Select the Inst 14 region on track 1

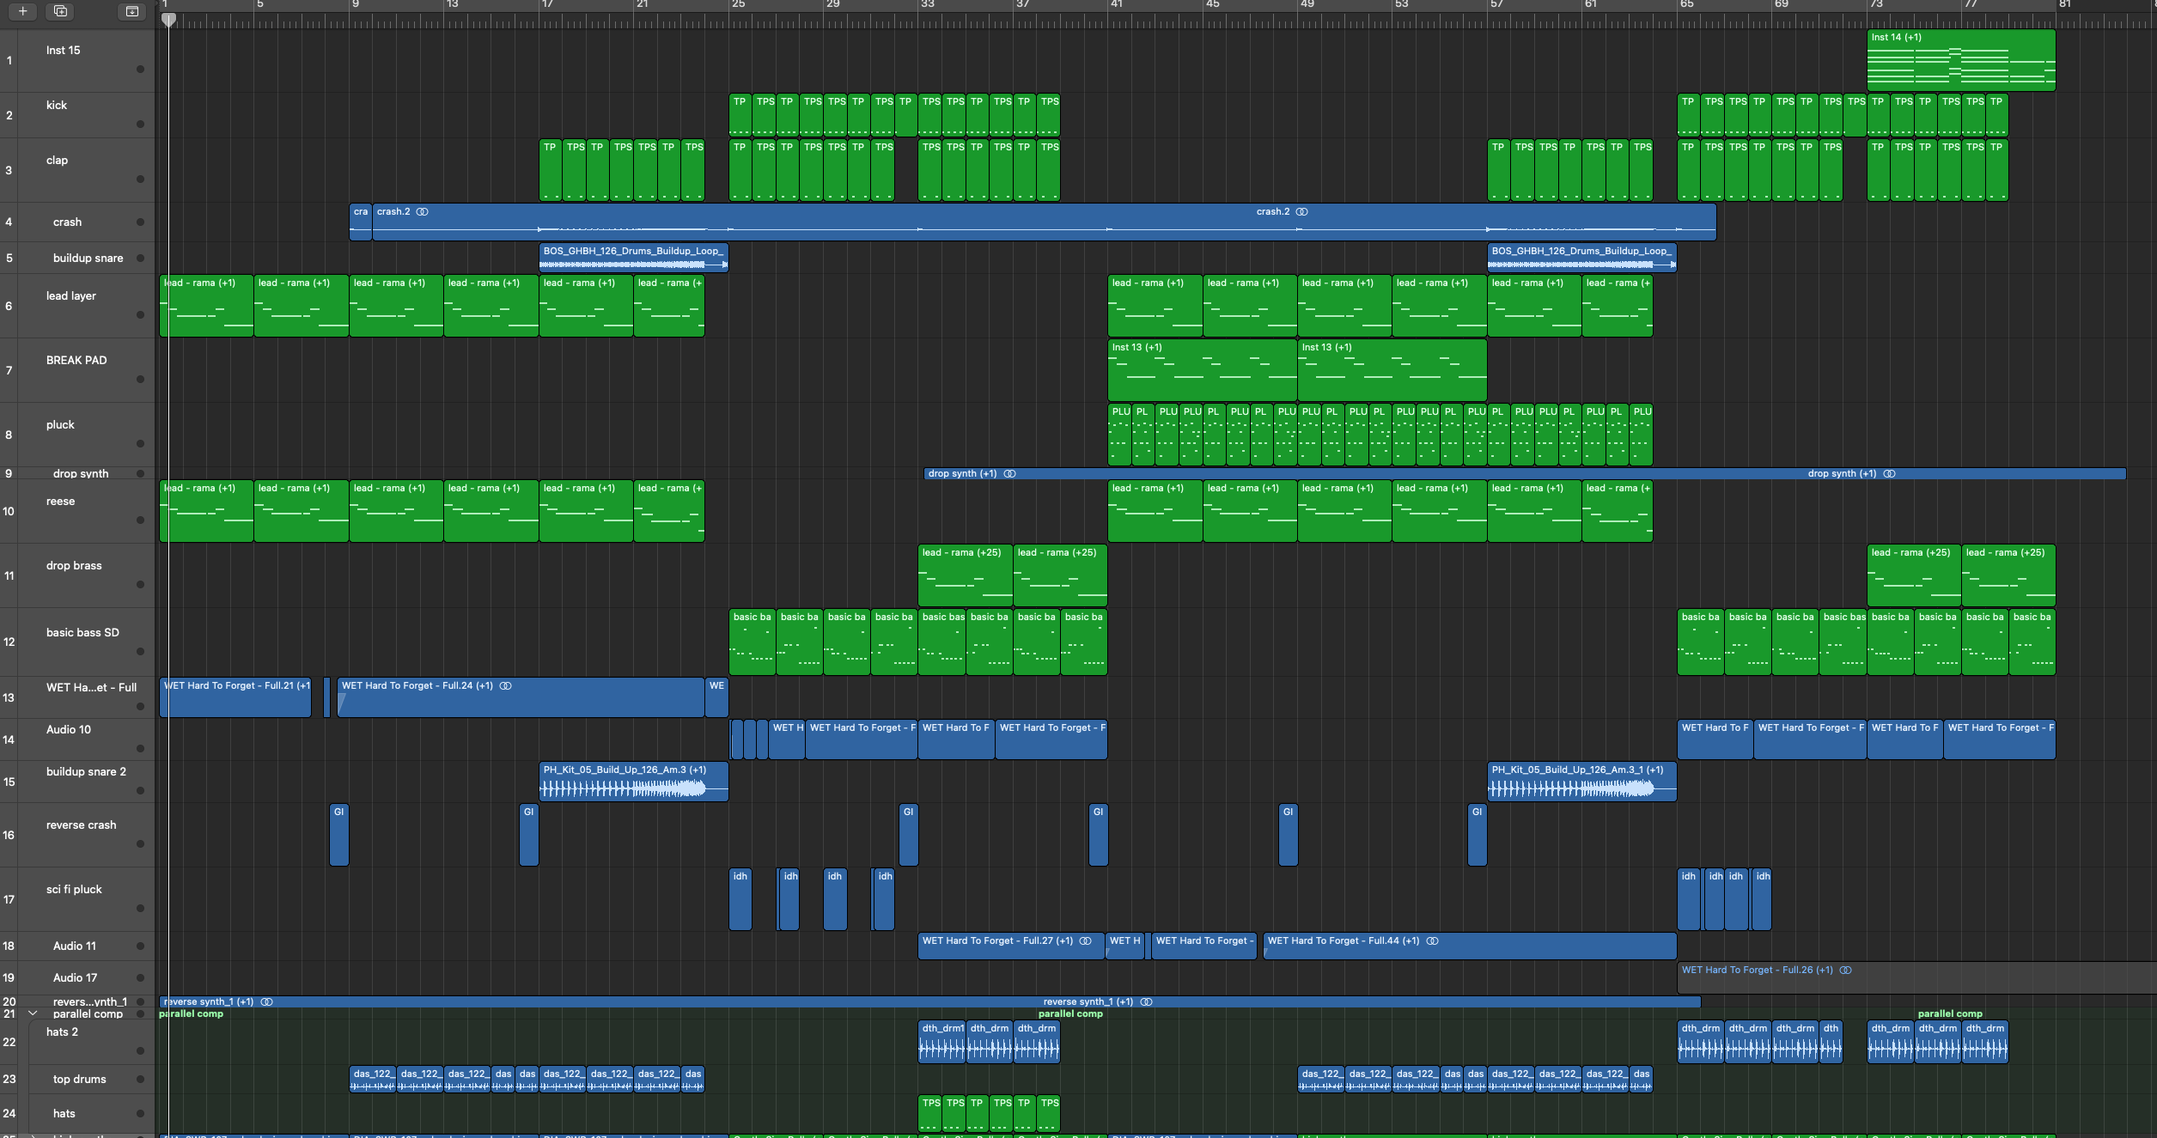tap(1960, 60)
